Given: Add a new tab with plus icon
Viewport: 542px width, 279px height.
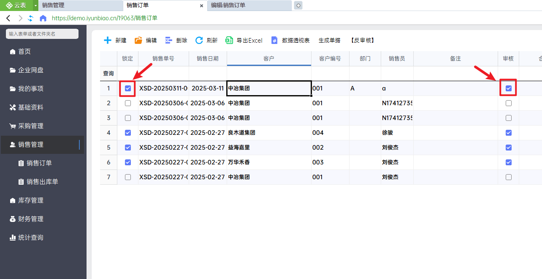Looking at the screenshot, I should pyautogui.click(x=298, y=5).
